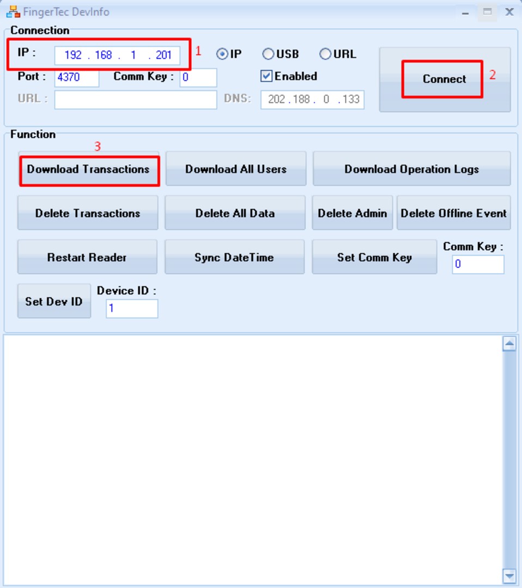522x588 pixels.
Task: Click the Restart Reader button
Action: pos(87,257)
